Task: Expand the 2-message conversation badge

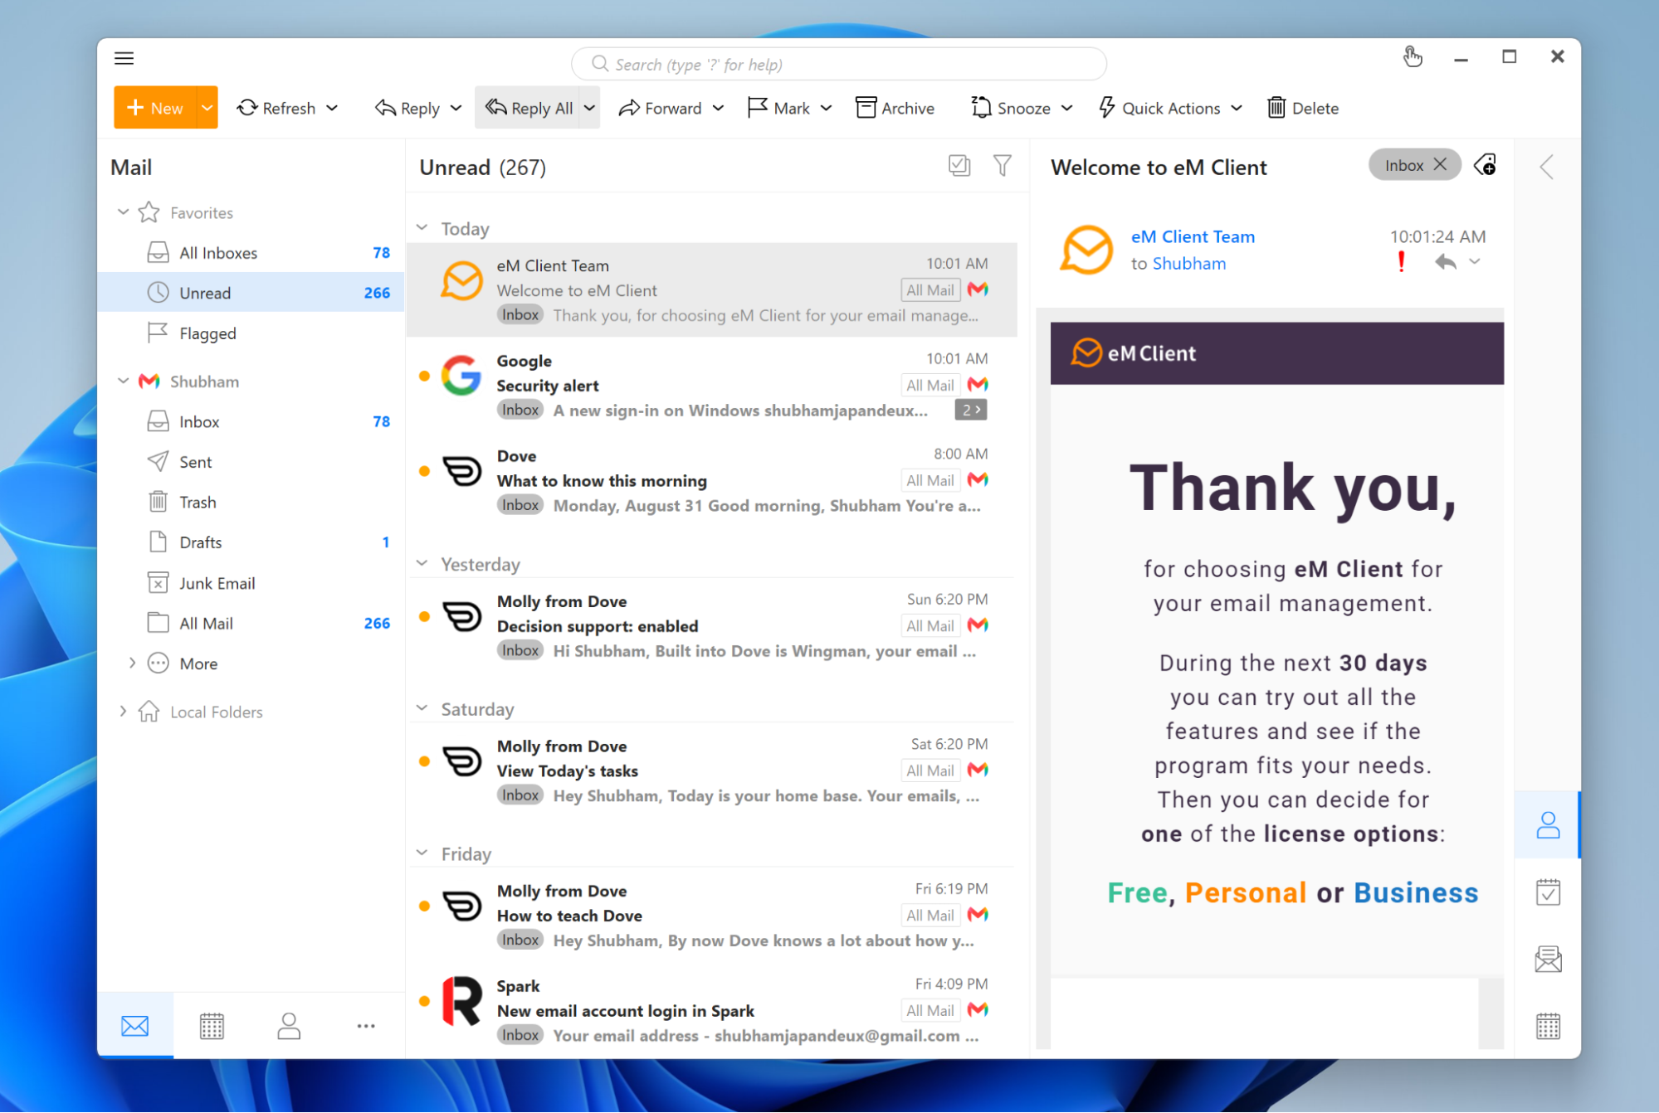Action: (x=971, y=410)
